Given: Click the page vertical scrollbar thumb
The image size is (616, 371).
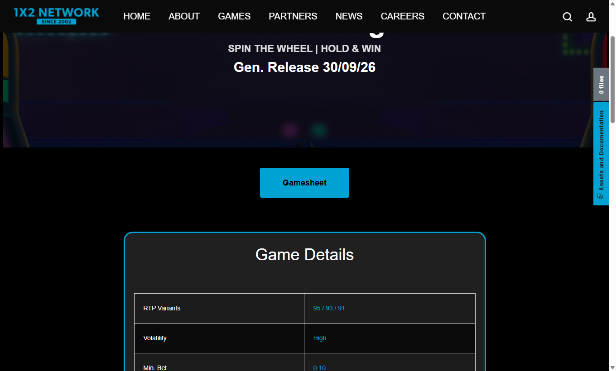Looking at the screenshot, I should coord(612,79).
